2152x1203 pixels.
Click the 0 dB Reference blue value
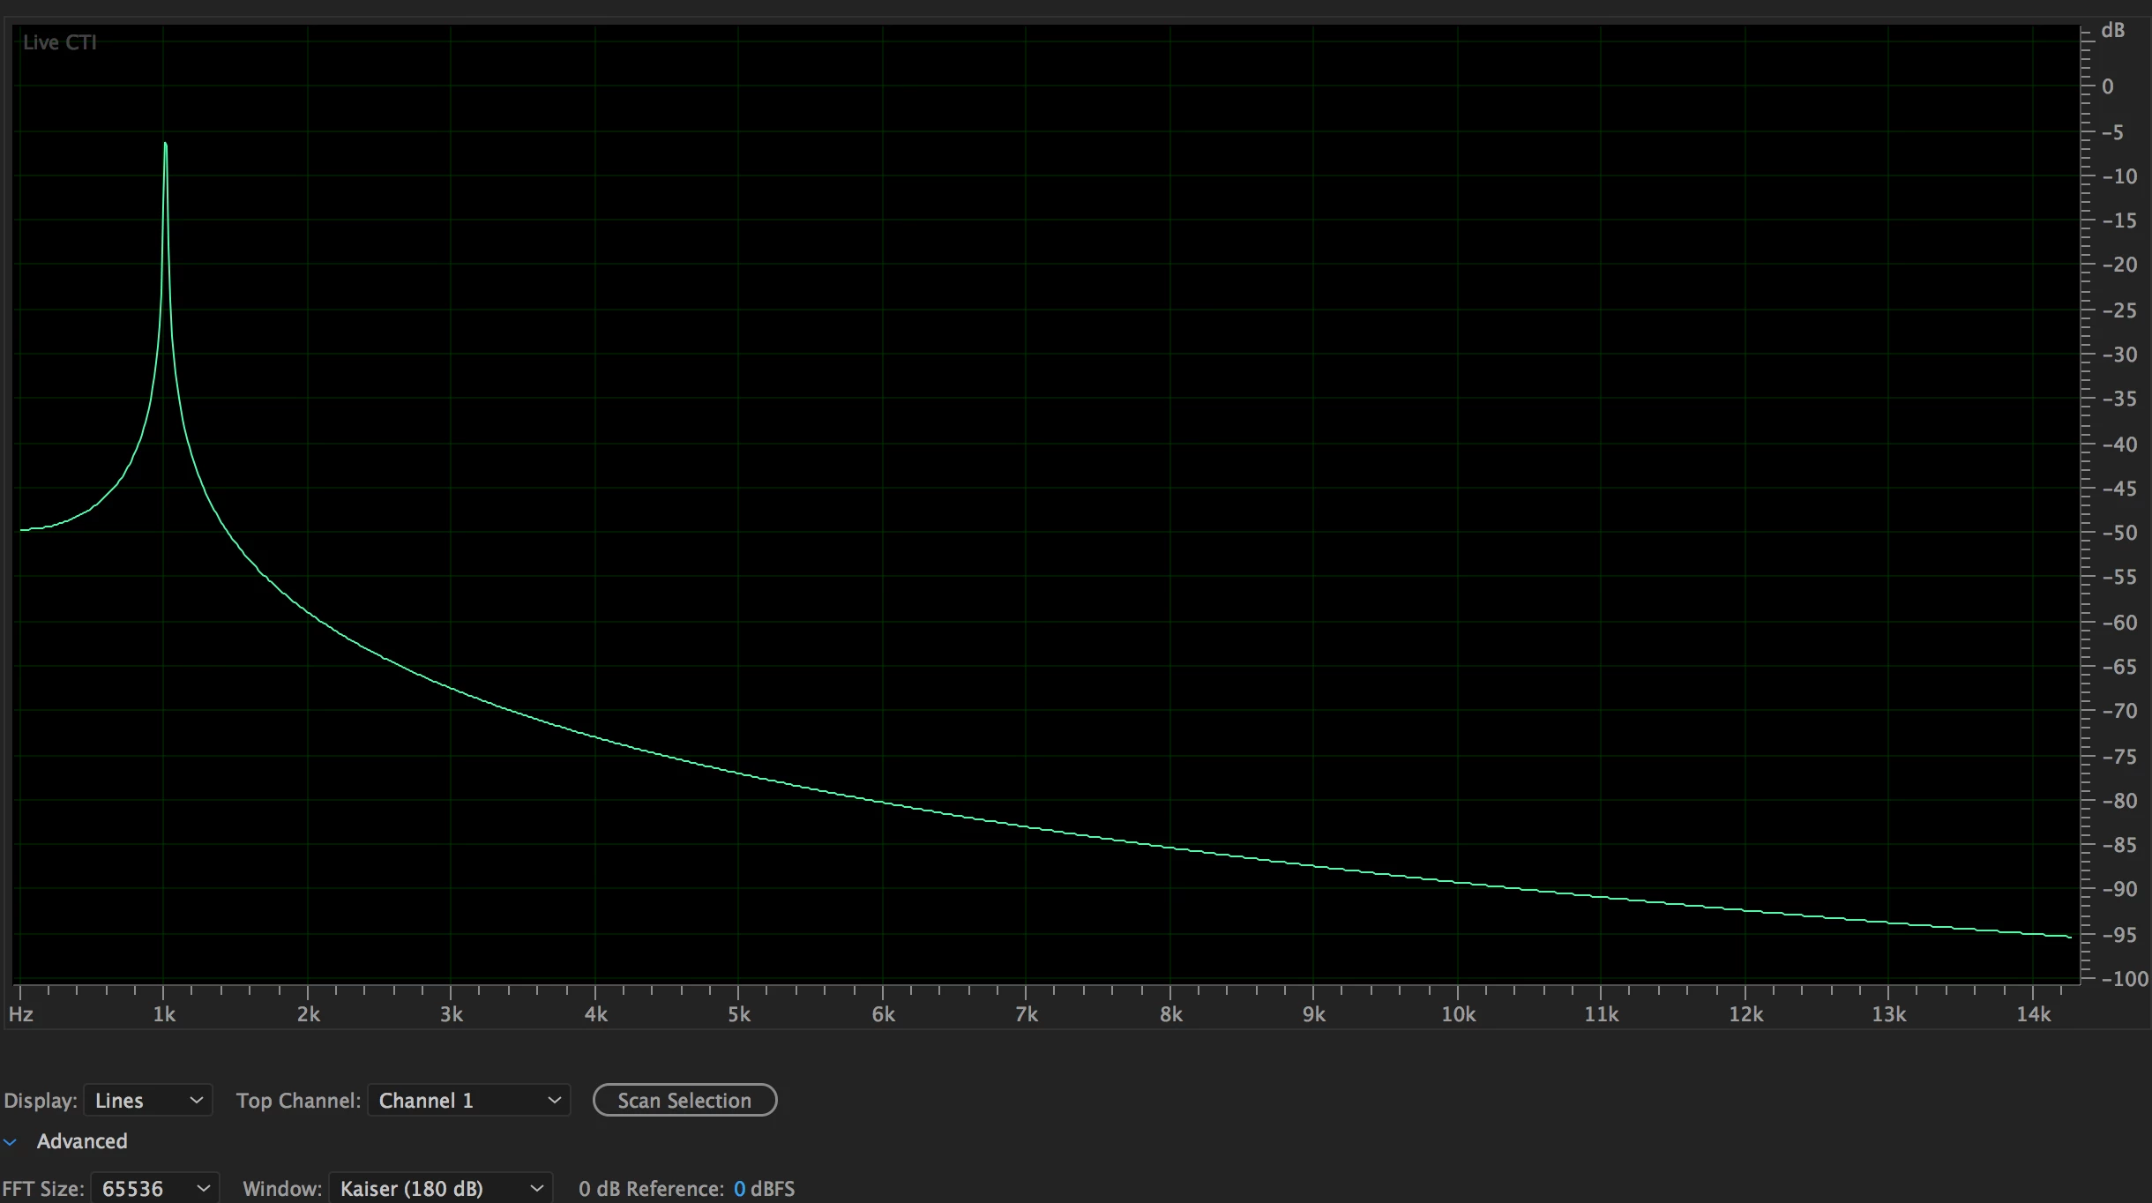(739, 1189)
